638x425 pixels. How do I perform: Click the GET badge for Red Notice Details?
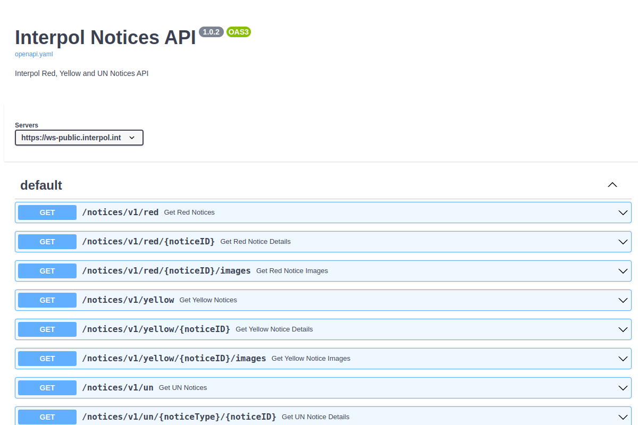tap(47, 242)
